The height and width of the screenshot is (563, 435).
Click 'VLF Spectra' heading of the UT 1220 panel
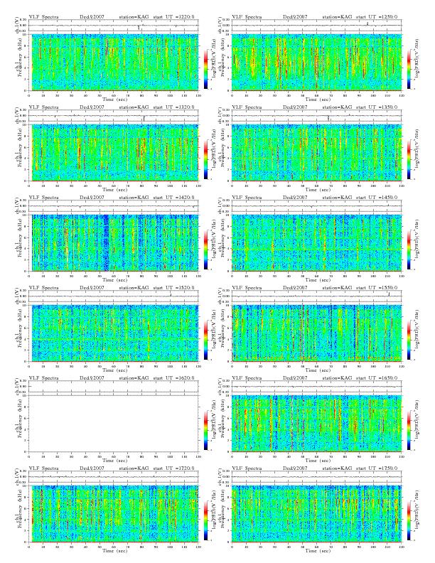43,17
